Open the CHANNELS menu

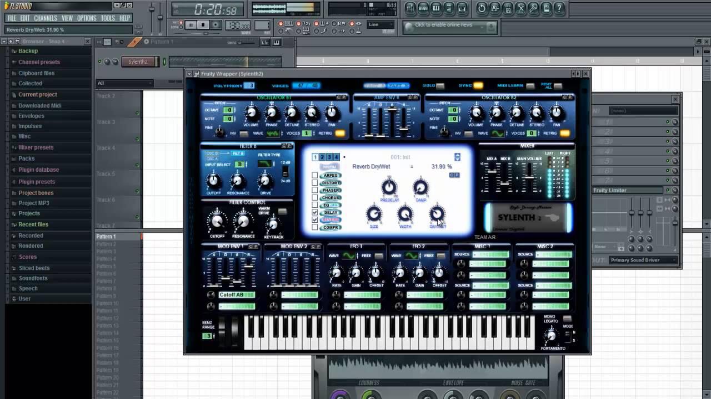(x=46, y=18)
